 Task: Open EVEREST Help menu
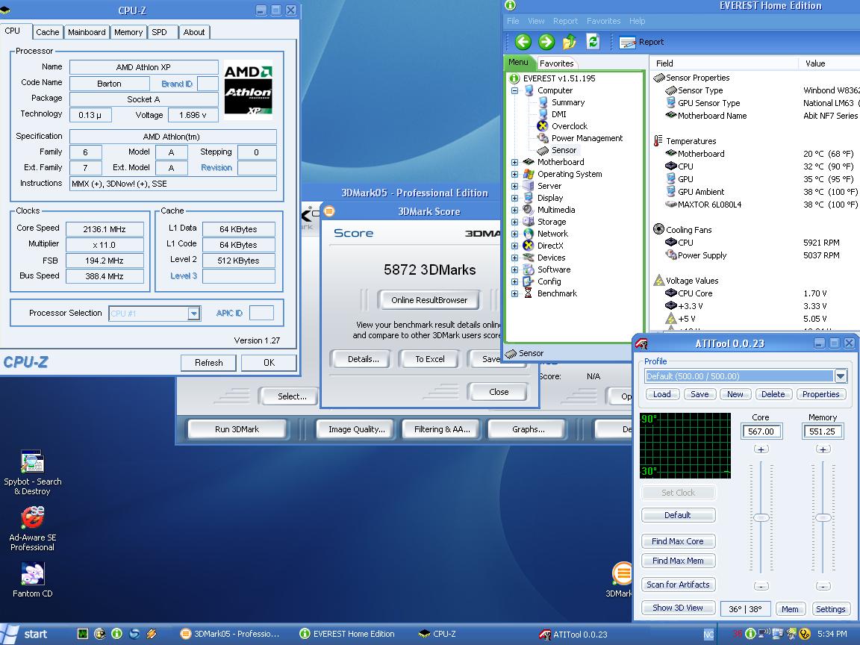click(x=637, y=21)
